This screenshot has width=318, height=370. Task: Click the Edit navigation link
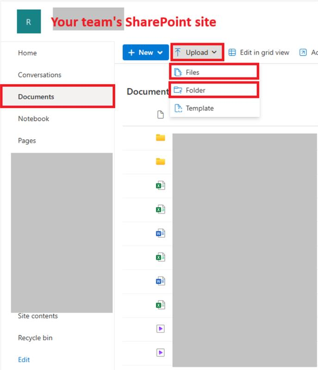pyautogui.click(x=24, y=360)
